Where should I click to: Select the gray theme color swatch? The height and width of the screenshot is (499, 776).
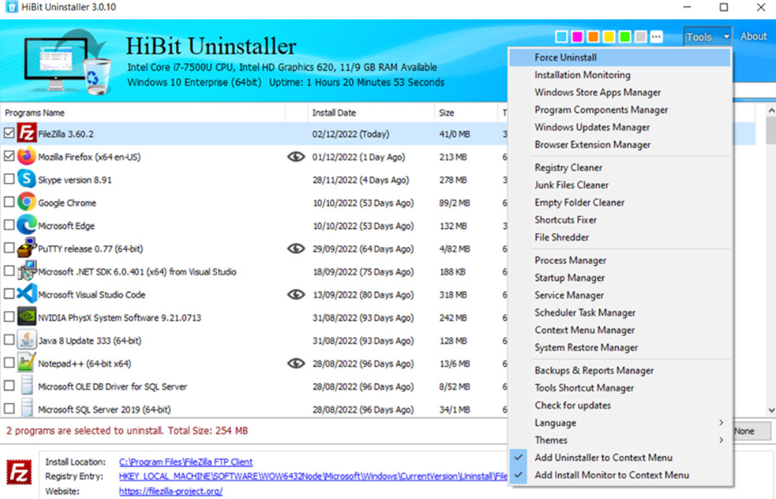pyautogui.click(x=640, y=37)
